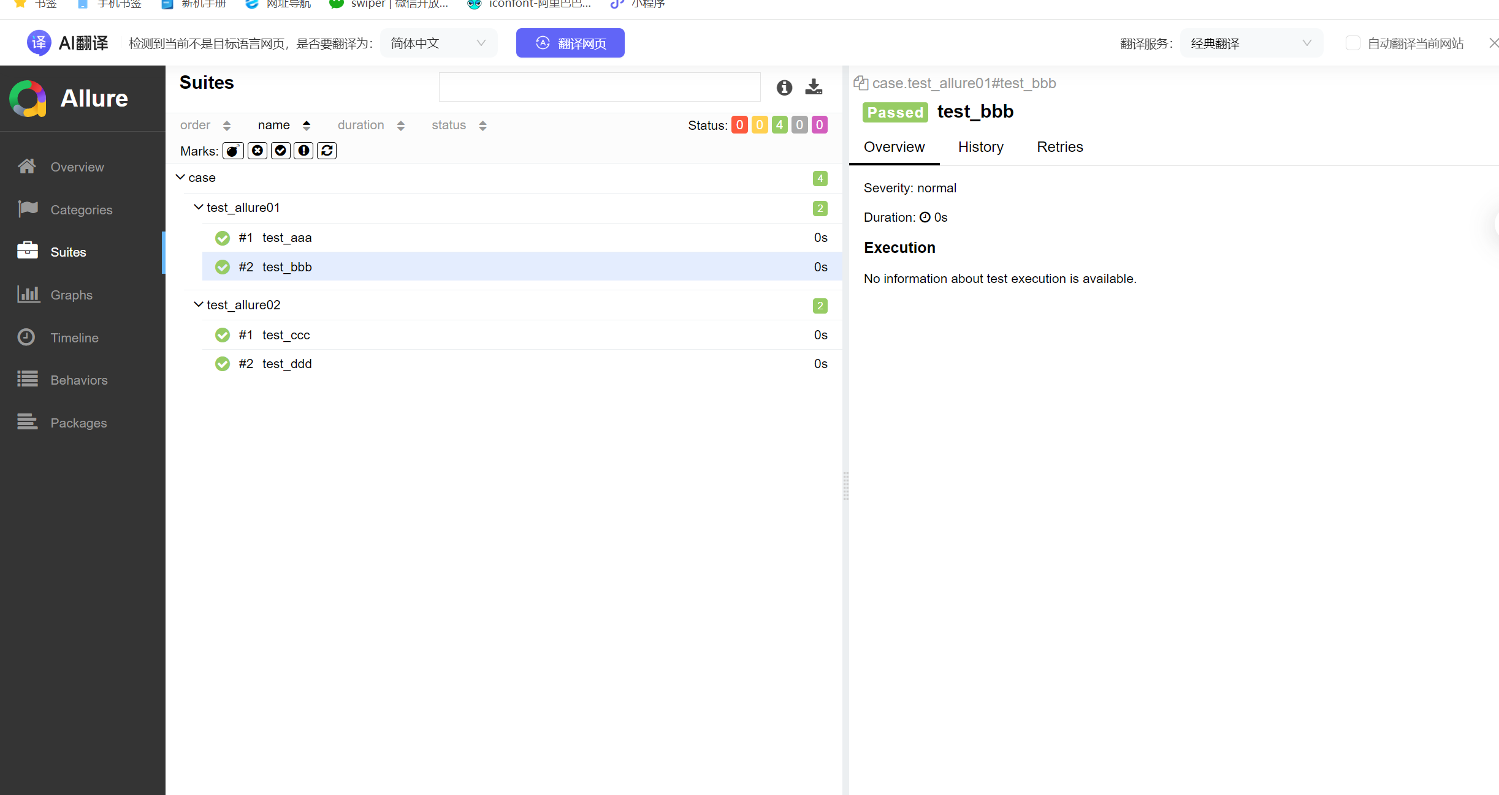Viewport: 1499px width, 795px height.
Task: Open the 手机书签 bookmark
Action: tap(109, 4)
